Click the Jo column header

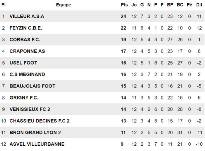(134, 5)
